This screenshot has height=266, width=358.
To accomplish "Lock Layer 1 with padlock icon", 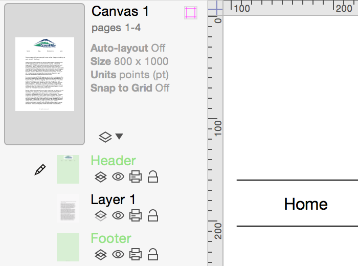I will (x=153, y=215).
